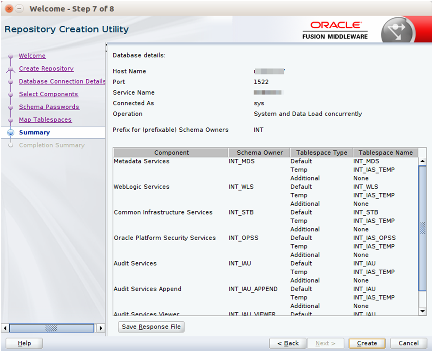Click the Schema Owner column header
Viewport: 433px width, 352px height.
pyautogui.click(x=259, y=153)
